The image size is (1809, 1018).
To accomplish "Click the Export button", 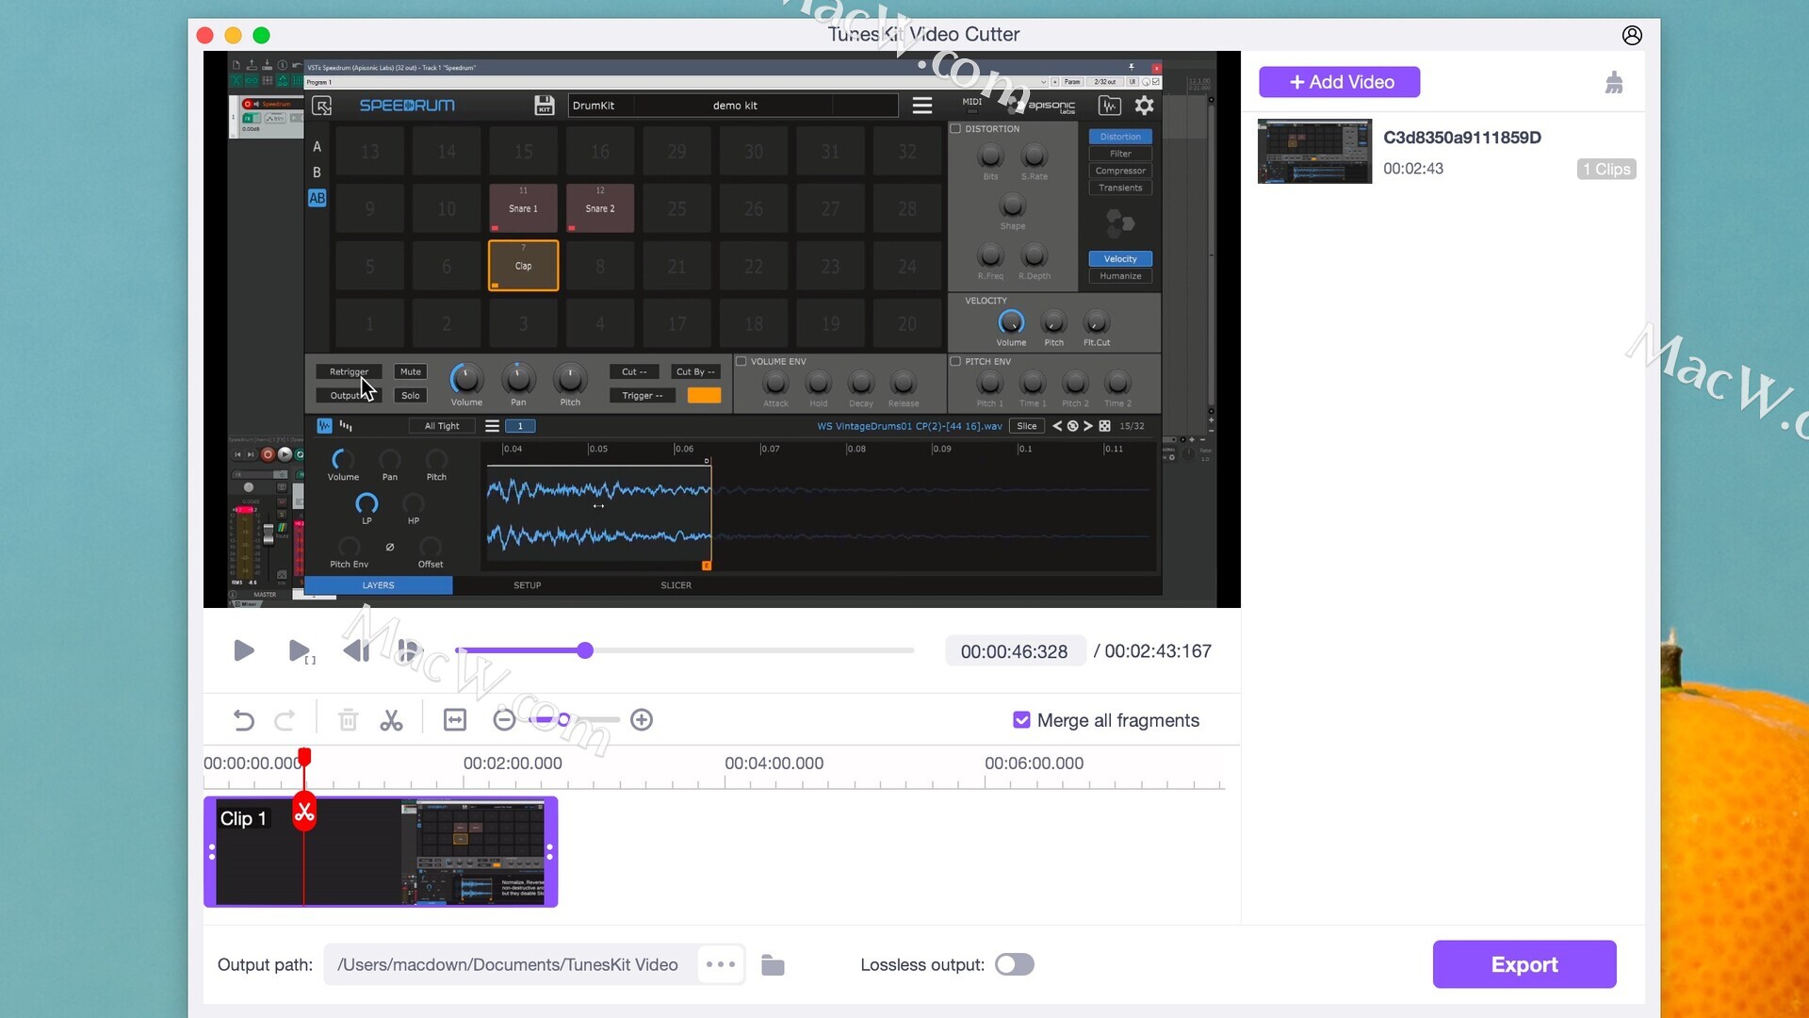I will tap(1524, 964).
